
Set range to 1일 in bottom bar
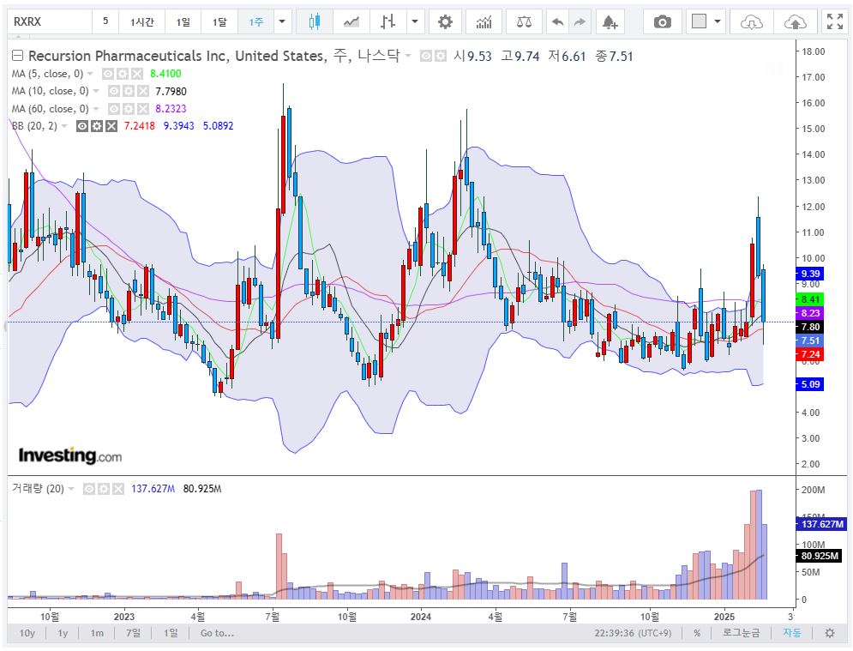(x=171, y=633)
